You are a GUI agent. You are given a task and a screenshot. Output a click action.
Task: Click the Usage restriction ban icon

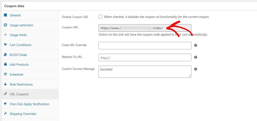(x=5, y=25)
